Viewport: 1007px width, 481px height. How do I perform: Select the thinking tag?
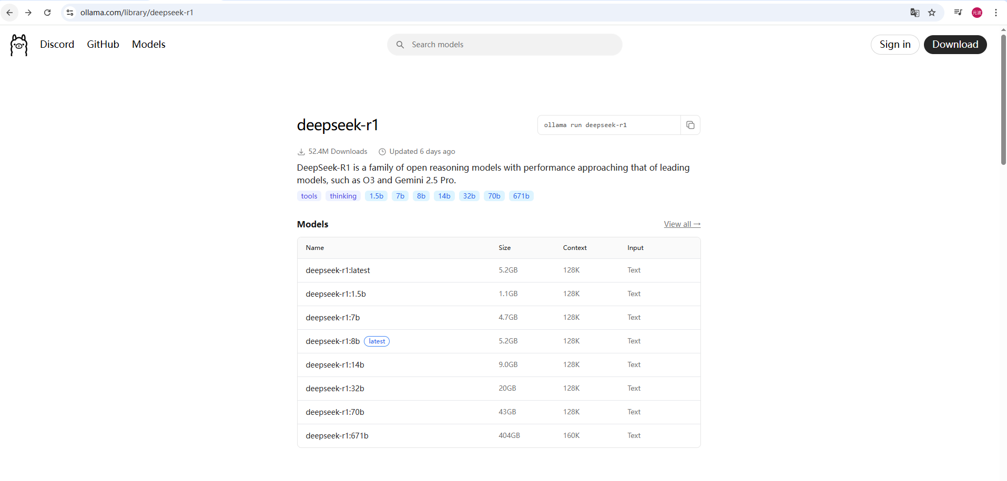coord(343,196)
